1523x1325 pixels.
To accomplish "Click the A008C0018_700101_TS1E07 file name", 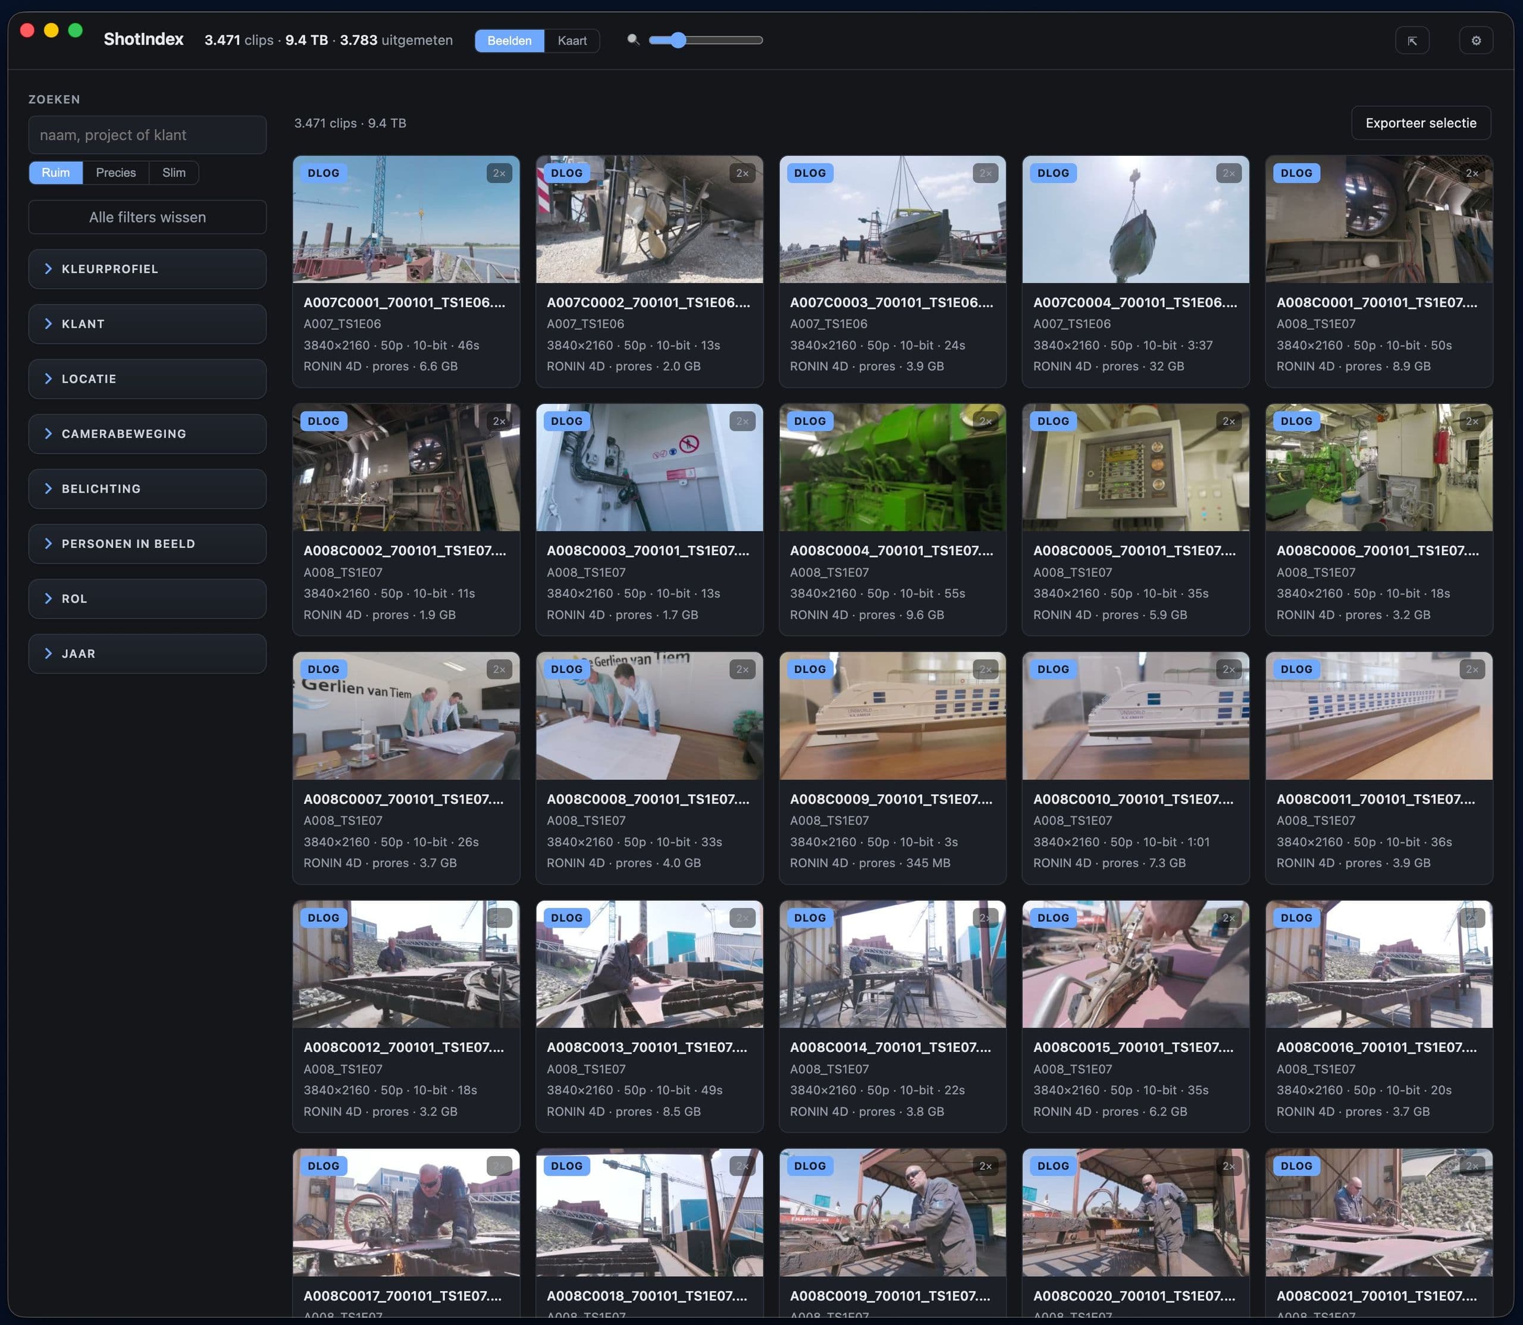I will click(x=647, y=1296).
